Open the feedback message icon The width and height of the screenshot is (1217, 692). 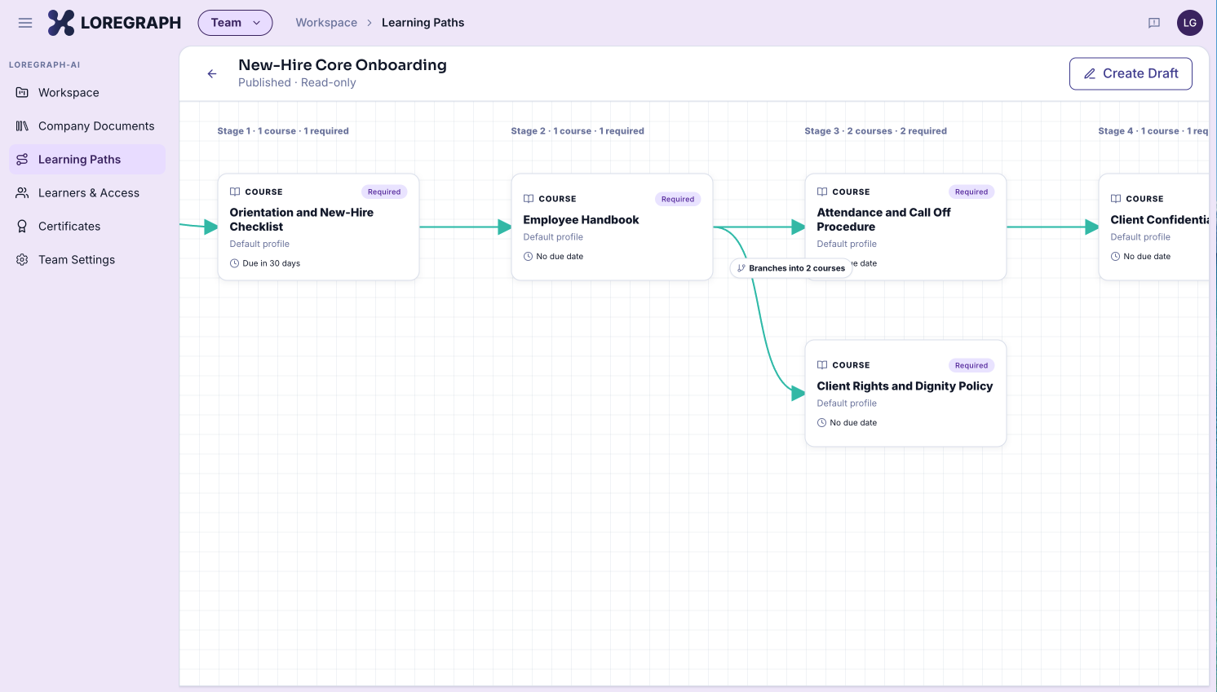(1154, 23)
